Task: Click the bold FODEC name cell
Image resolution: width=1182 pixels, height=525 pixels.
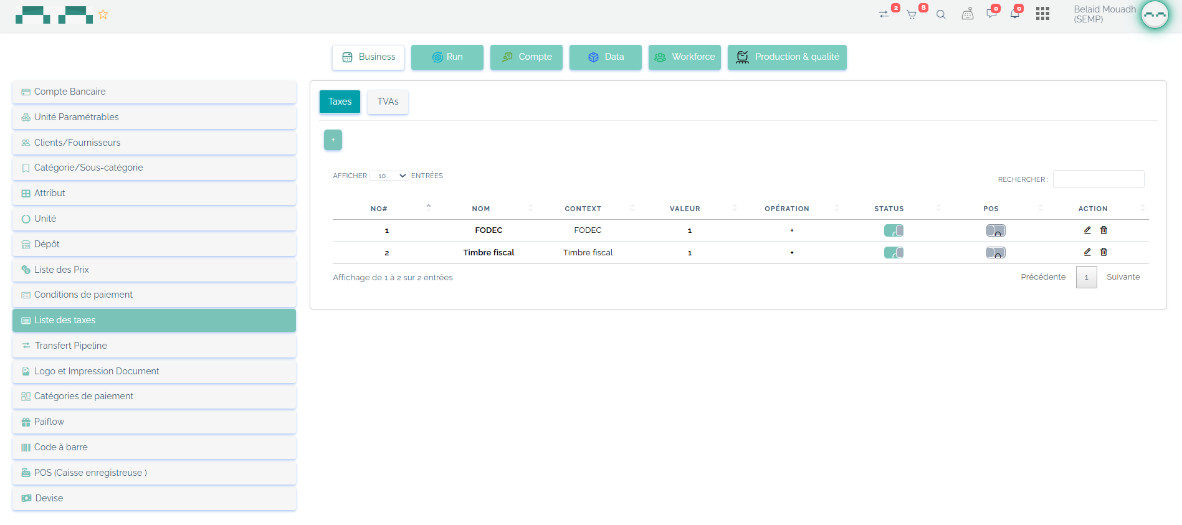Action: pyautogui.click(x=489, y=230)
